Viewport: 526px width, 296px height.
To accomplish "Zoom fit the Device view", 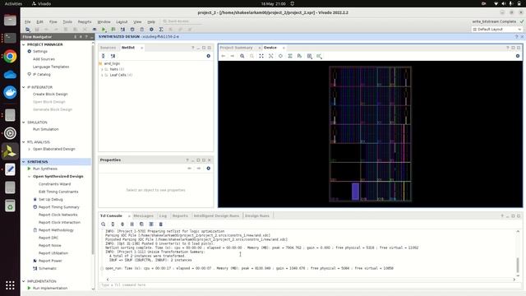I will [x=261, y=56].
